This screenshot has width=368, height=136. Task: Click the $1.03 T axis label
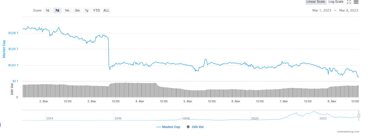pyautogui.click(x=14, y=65)
